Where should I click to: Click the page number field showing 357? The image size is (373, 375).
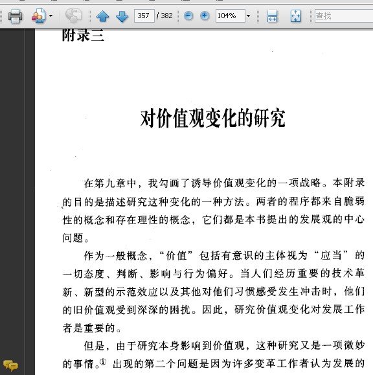(x=144, y=16)
